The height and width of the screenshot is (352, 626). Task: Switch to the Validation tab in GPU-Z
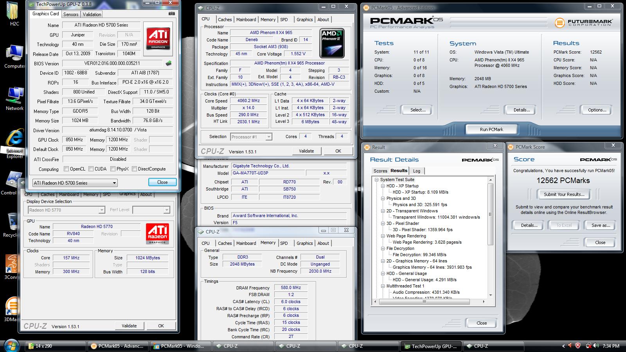point(92,14)
